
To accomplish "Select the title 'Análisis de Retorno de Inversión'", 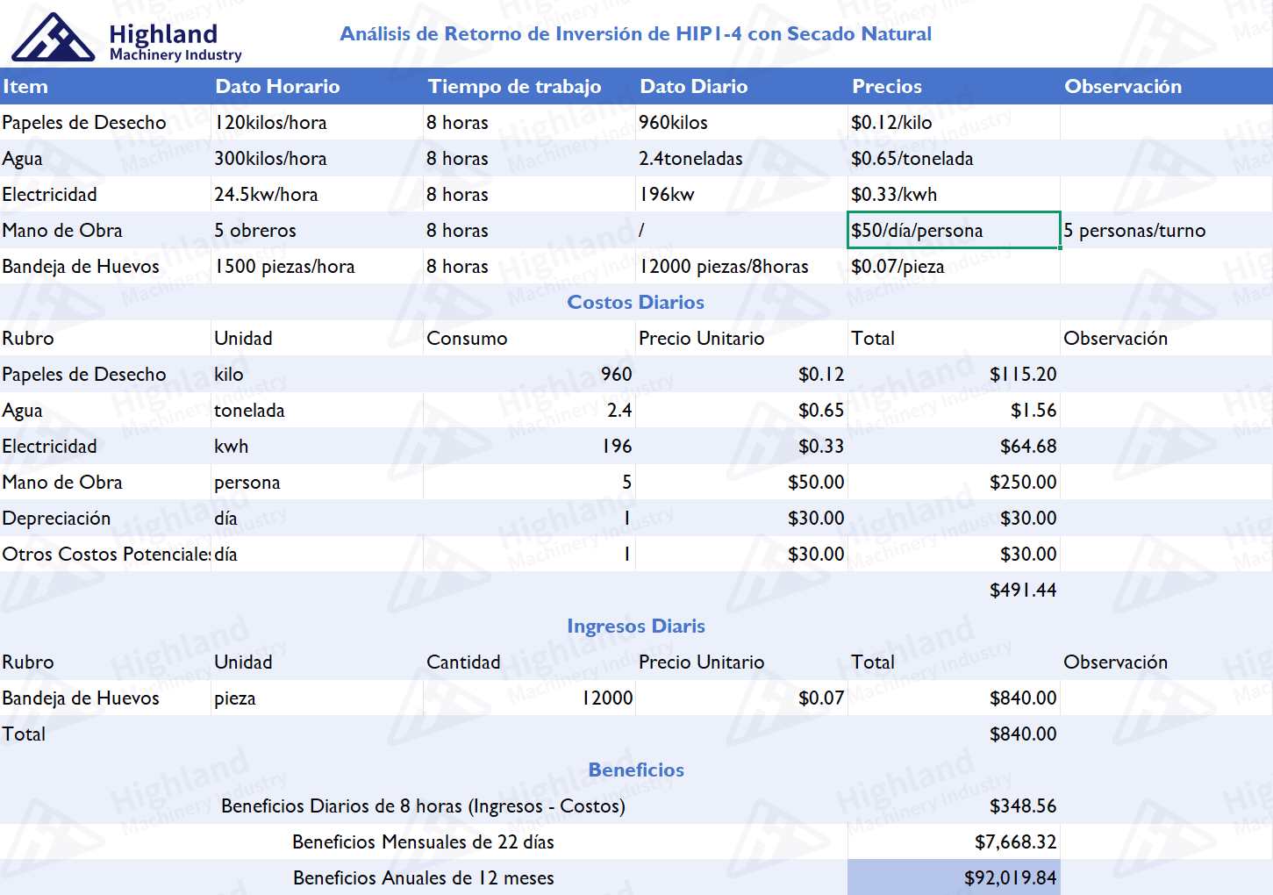I will tap(635, 34).
